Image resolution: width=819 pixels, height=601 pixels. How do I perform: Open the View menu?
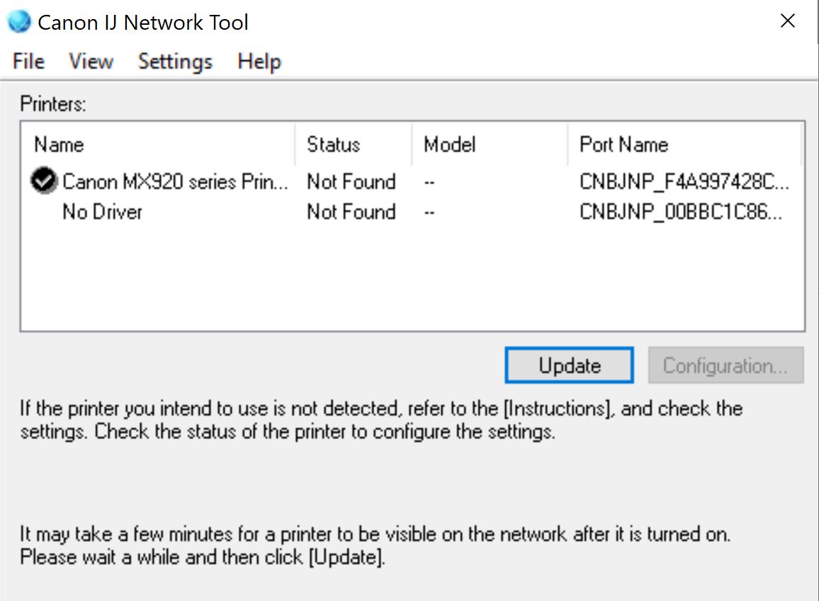(91, 62)
